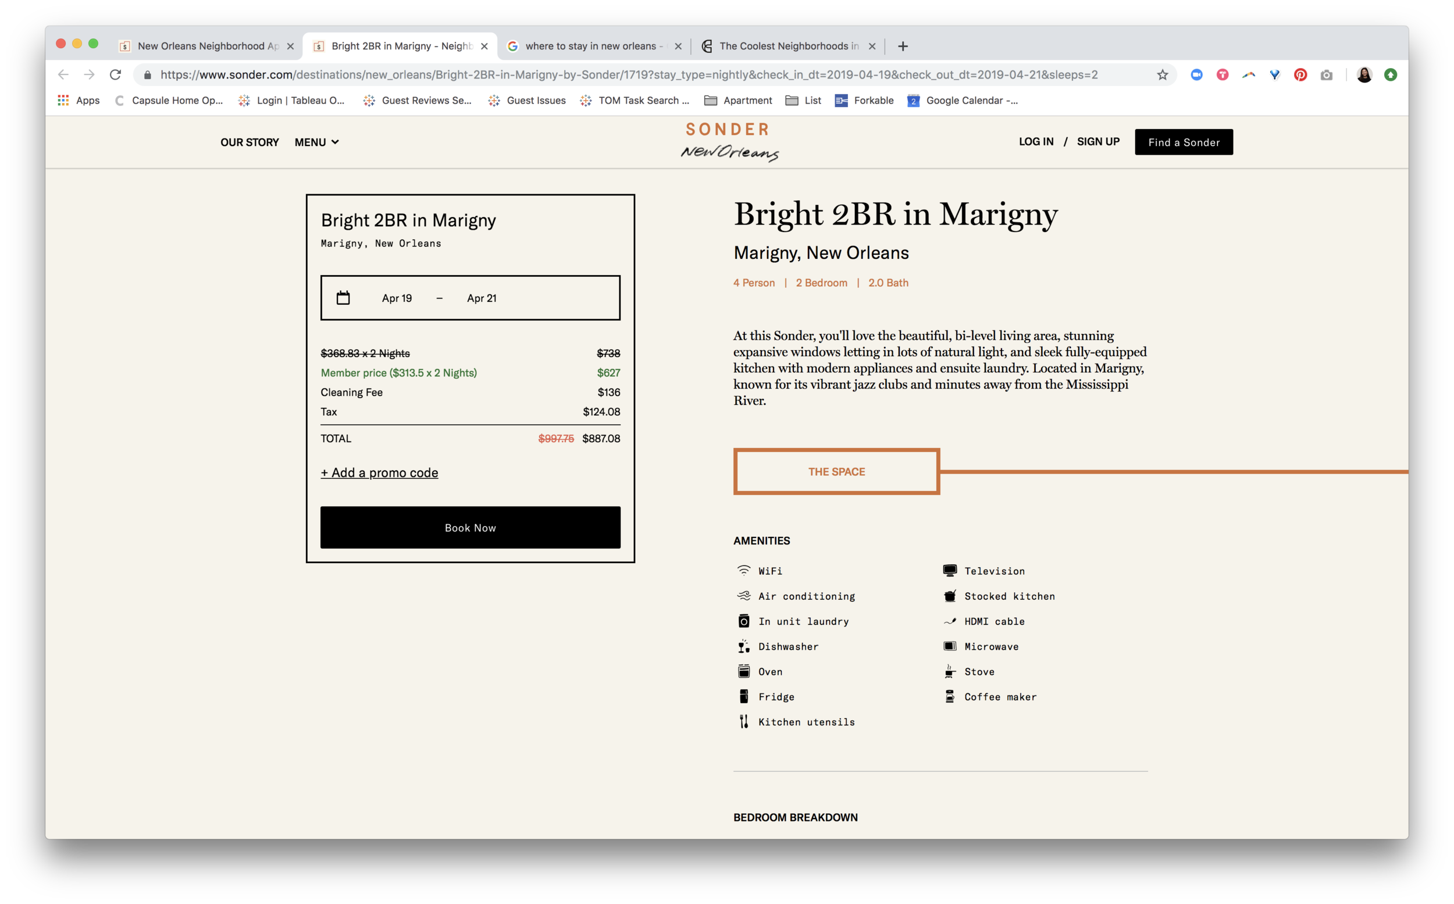
Task: Open a new browser tab
Action: coord(903,46)
